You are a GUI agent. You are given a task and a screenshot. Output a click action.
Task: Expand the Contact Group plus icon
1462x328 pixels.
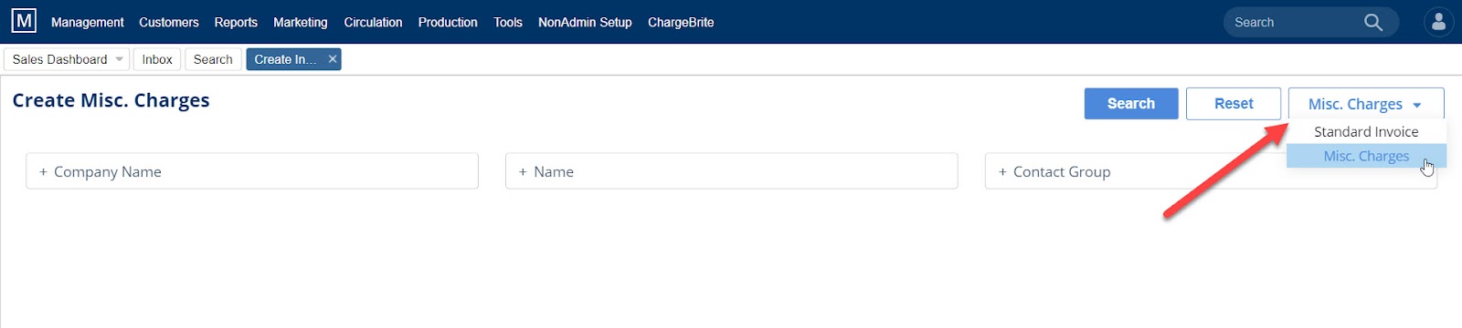(x=1002, y=171)
